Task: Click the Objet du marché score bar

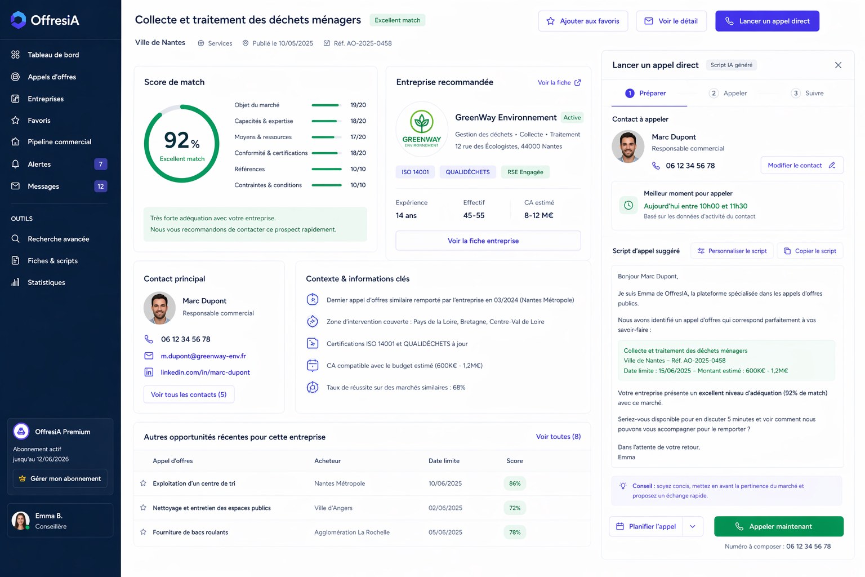Action: pyautogui.click(x=327, y=105)
